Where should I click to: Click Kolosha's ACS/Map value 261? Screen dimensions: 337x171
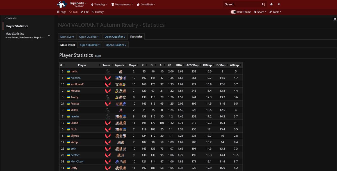[x=193, y=78]
